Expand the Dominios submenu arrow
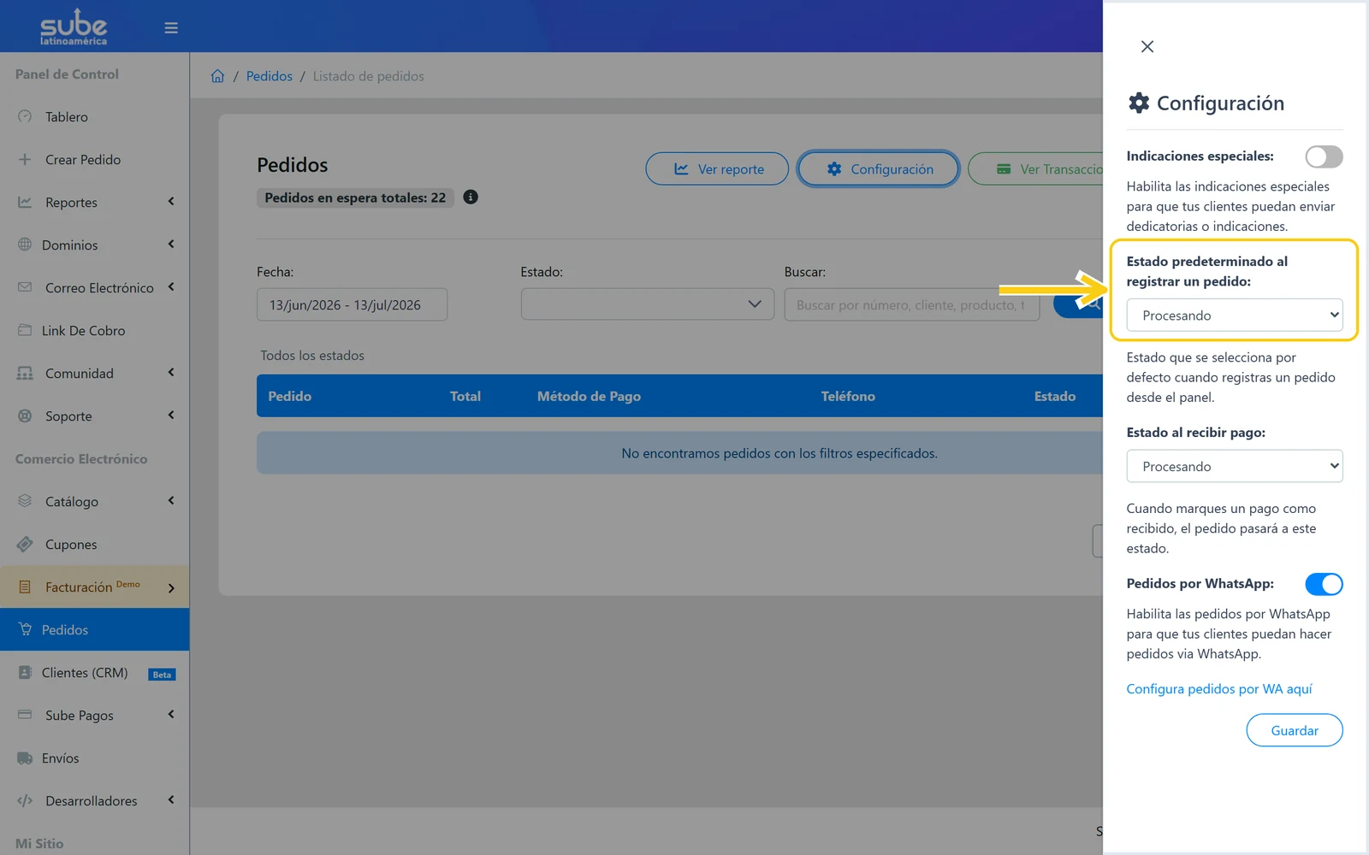This screenshot has width=1369, height=855. point(171,245)
